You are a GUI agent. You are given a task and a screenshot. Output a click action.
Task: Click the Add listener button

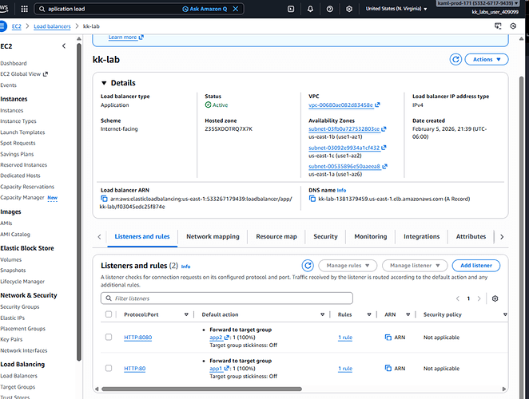tap(475, 266)
